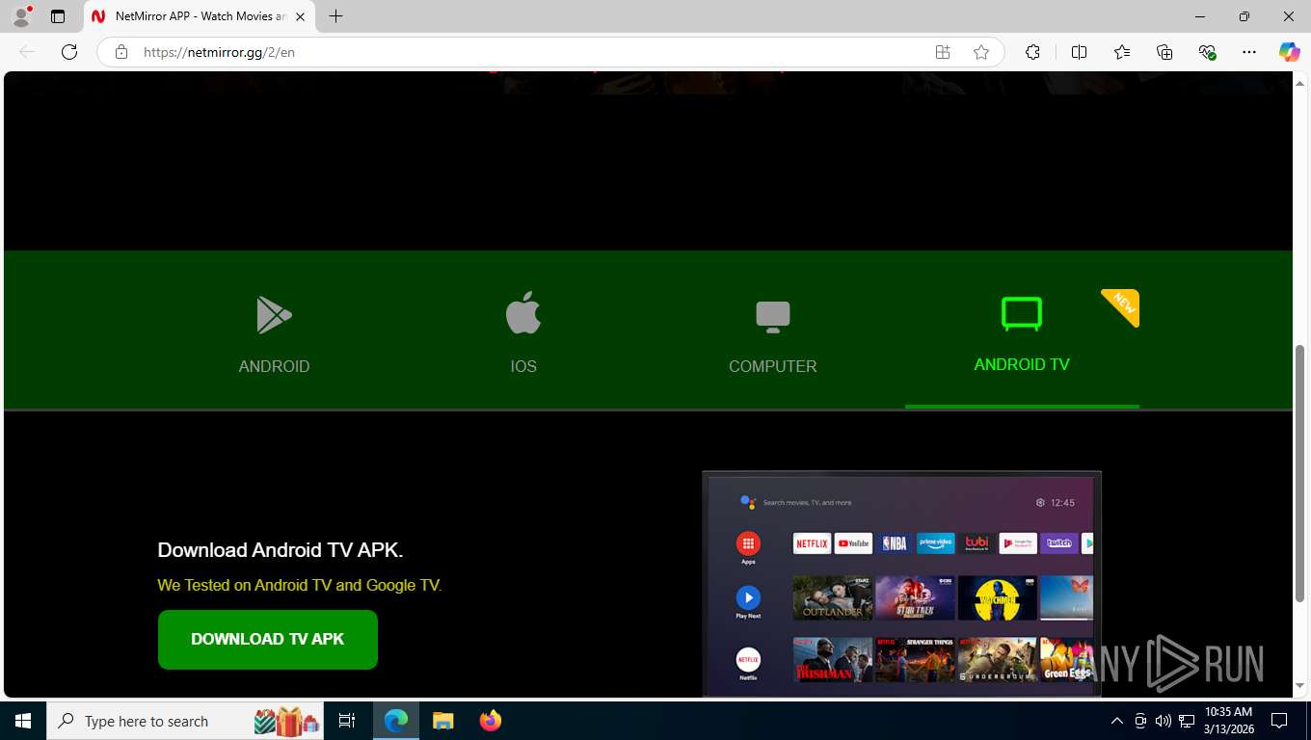Open the tab actions menu icon
Screen dimensions: 1311x740
point(58,16)
